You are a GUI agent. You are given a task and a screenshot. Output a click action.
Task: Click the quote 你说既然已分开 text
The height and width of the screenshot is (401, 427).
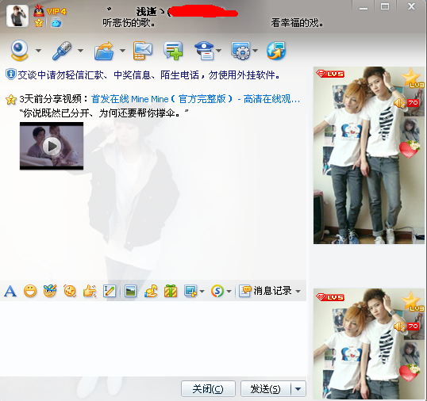[x=104, y=113]
